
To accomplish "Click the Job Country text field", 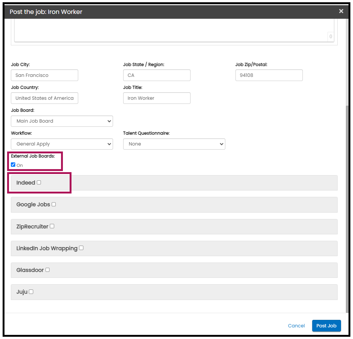I will pos(45,98).
